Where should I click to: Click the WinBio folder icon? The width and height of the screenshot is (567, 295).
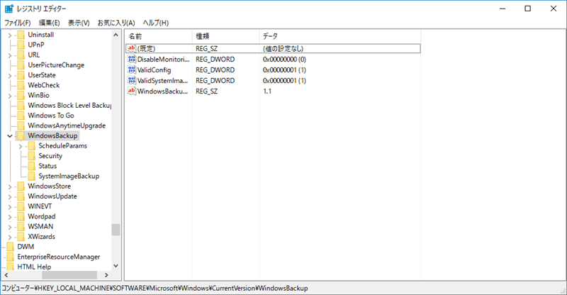[x=21, y=96]
